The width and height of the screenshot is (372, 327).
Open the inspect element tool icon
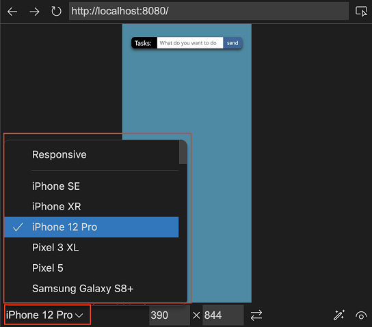point(361,11)
